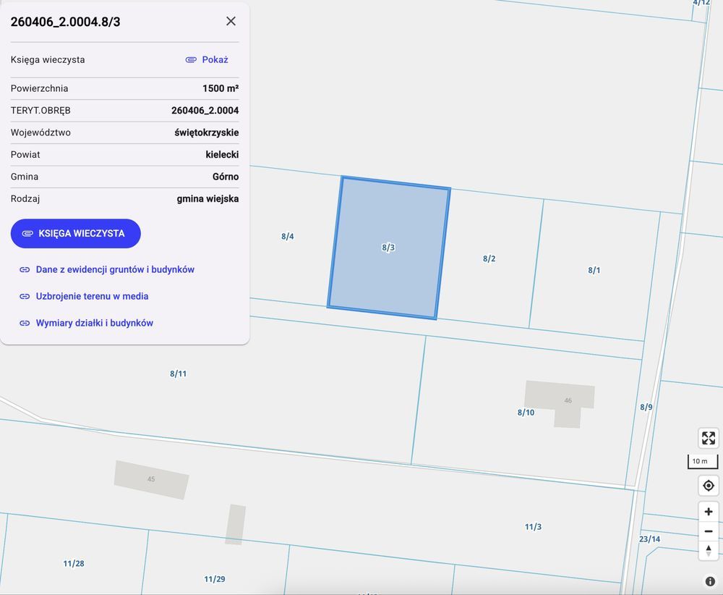Toggle fullscreen map view
Screen dimensions: 723x595
tap(709, 438)
